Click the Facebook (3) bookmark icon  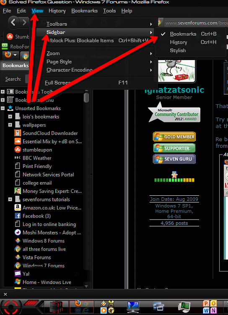[18, 216]
